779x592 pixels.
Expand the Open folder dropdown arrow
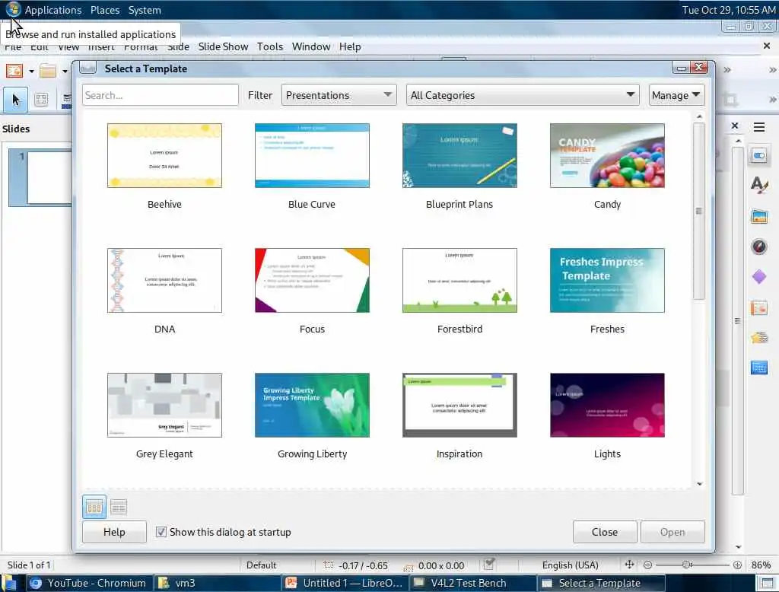[65, 71]
